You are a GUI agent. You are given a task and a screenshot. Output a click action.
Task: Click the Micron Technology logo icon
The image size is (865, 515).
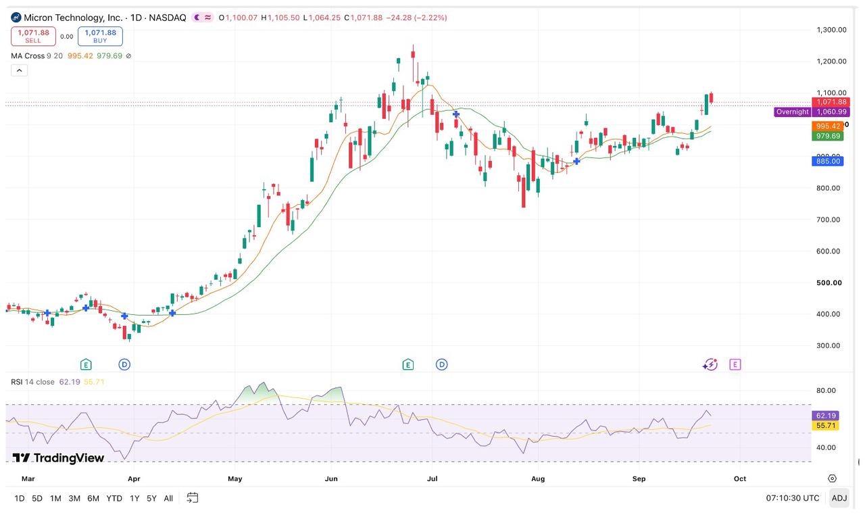(16, 18)
